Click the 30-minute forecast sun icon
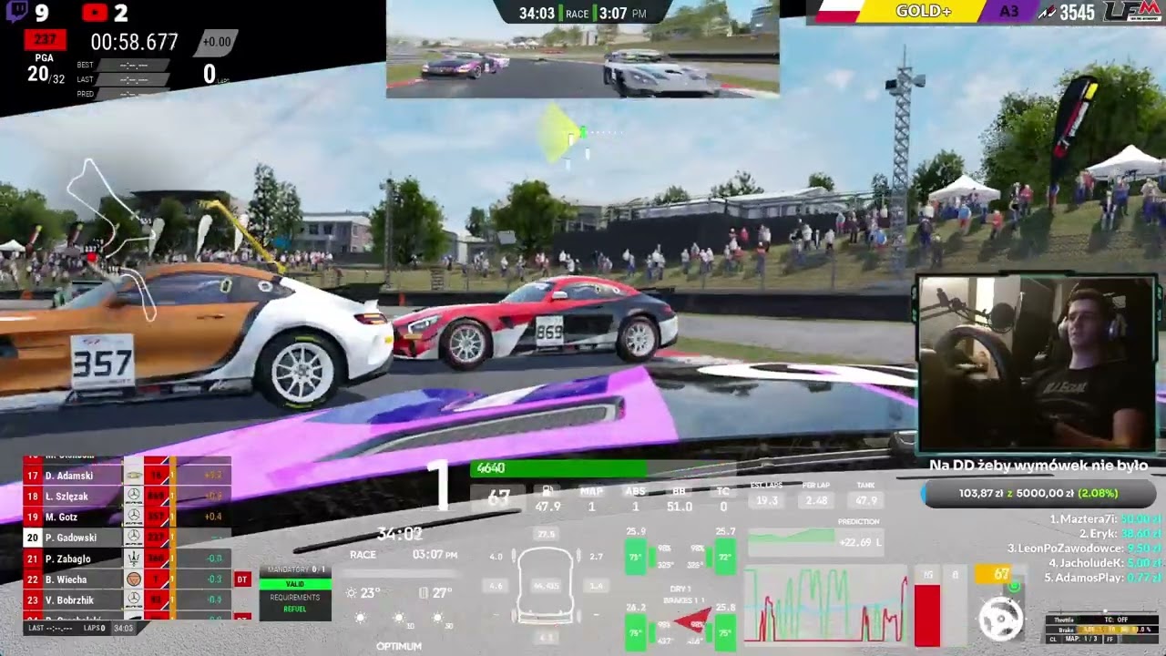This screenshot has height=656, width=1166. 436,619
